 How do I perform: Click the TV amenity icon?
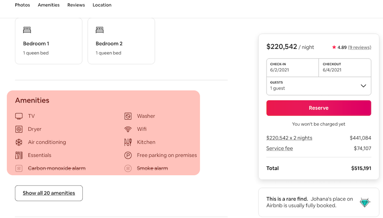point(19,116)
